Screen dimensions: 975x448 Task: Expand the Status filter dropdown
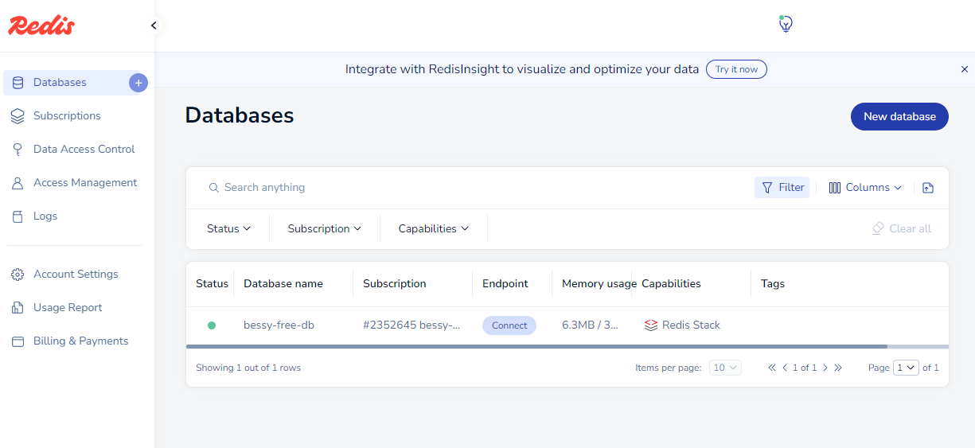(228, 228)
